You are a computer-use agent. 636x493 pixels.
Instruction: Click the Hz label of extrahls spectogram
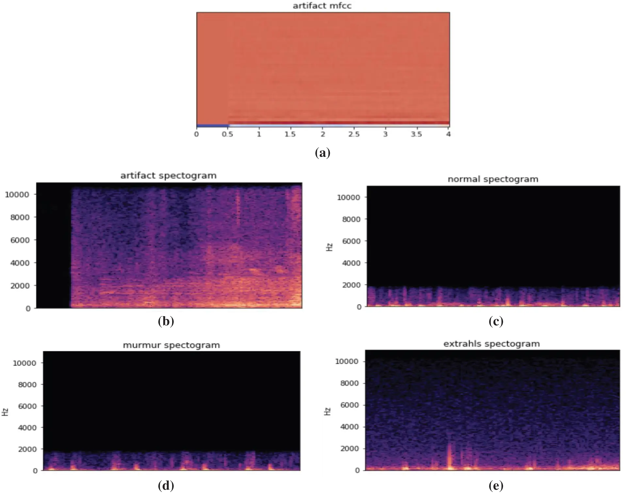click(x=328, y=411)
